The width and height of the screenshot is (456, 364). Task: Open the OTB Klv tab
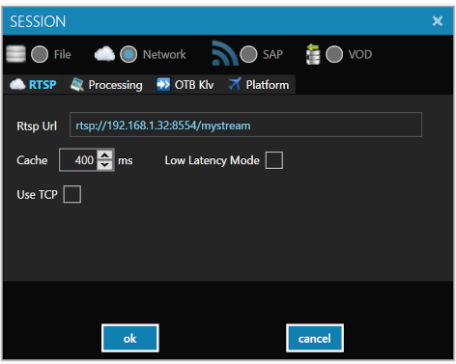[185, 85]
